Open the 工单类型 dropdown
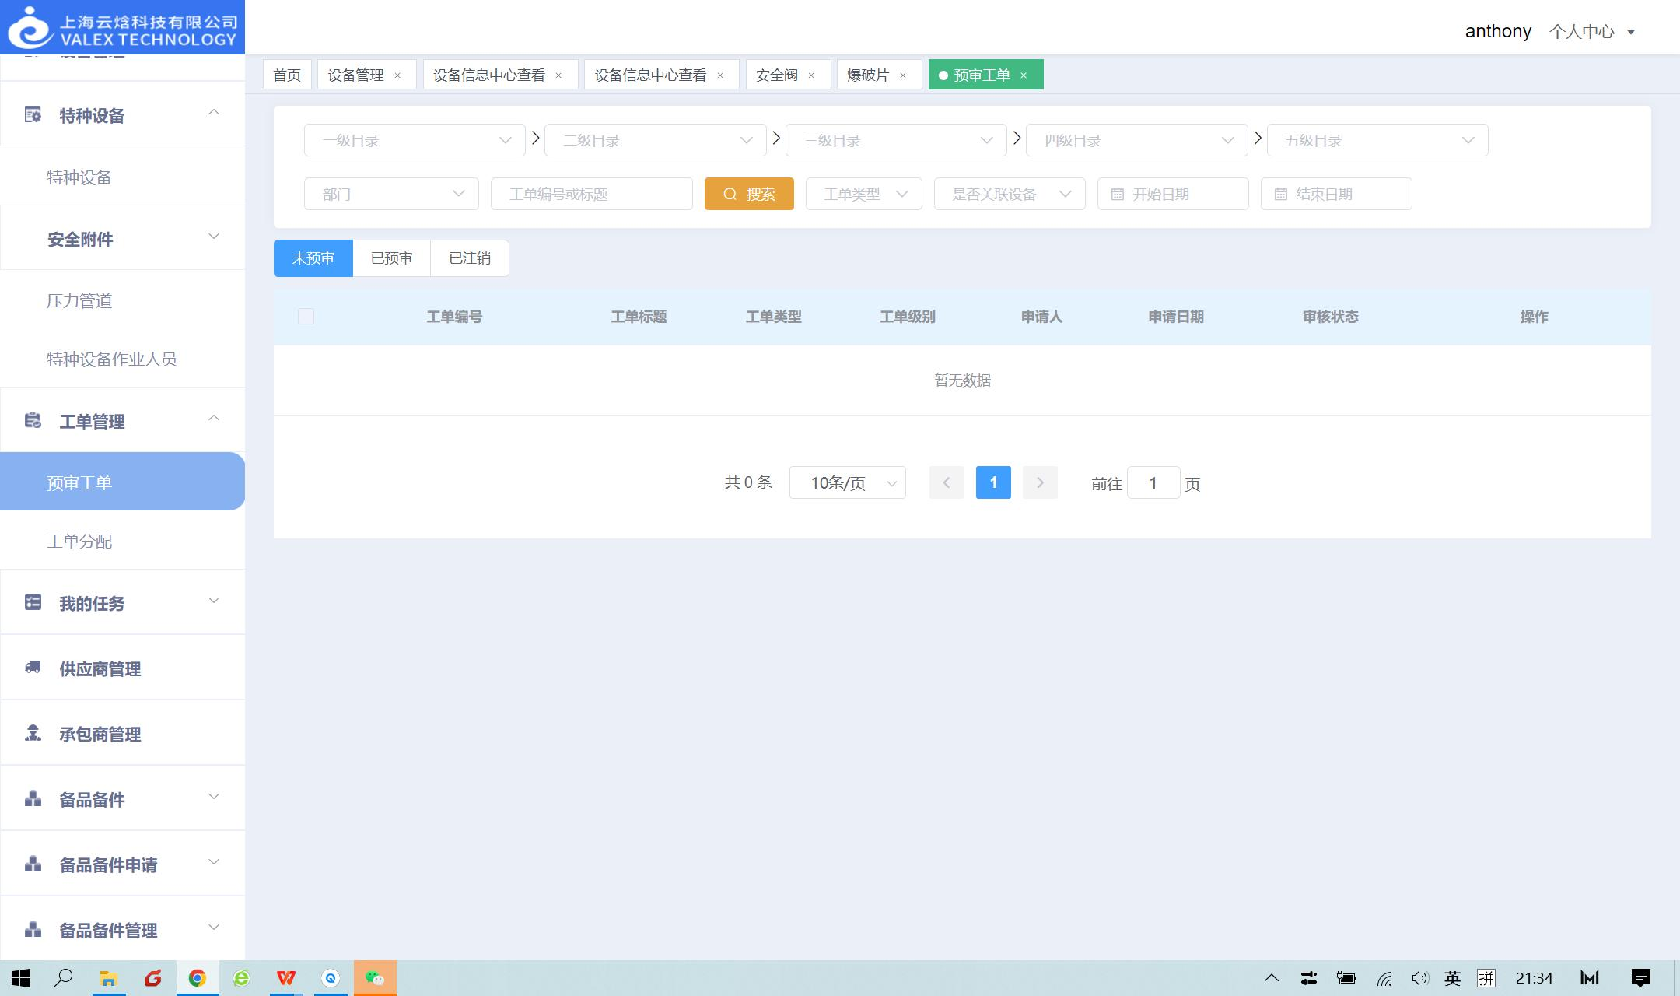 tap(864, 194)
